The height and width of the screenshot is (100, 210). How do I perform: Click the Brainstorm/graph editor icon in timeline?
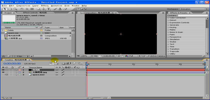point(80,63)
